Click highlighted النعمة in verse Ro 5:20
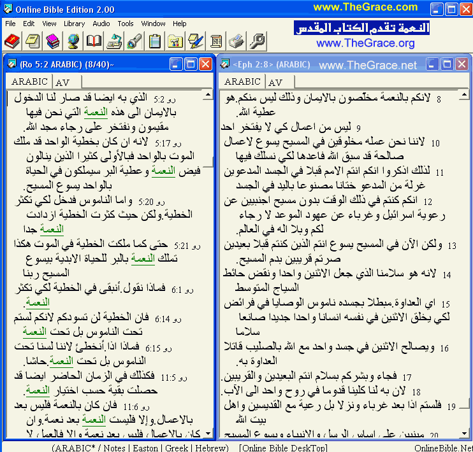Image resolution: width=473 pixels, height=452 pixels. [x=52, y=229]
